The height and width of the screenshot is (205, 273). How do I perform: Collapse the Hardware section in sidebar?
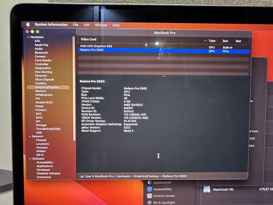(x=28, y=37)
